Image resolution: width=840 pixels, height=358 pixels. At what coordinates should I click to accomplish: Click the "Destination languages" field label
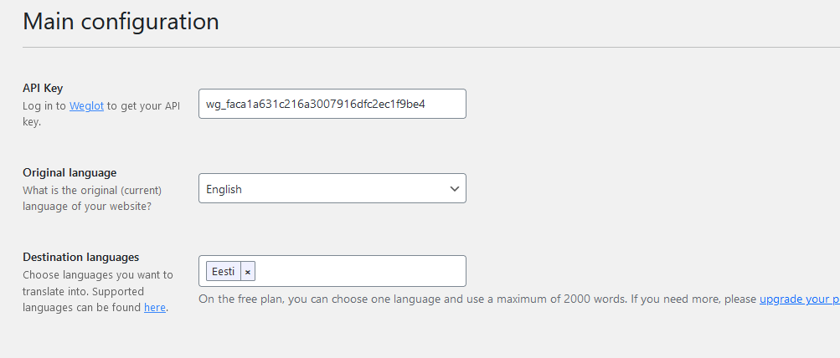pos(81,257)
